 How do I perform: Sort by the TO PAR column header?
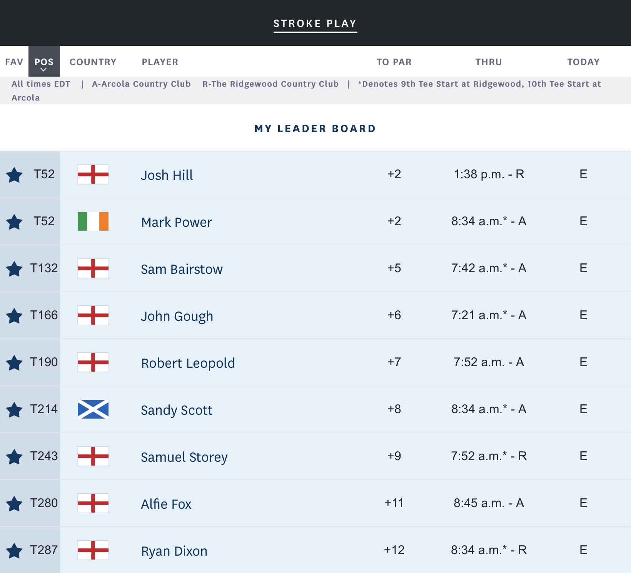pos(394,62)
